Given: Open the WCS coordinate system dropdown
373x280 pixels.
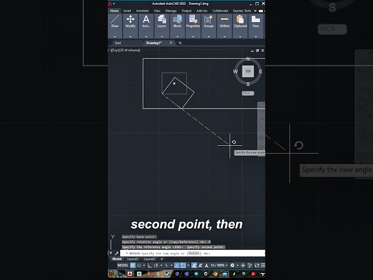Looking at the screenshot, I should (248, 93).
